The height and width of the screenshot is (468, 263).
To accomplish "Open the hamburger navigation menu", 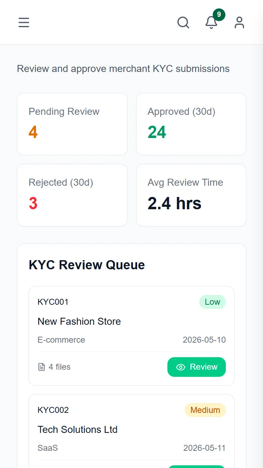I will (x=24, y=22).
